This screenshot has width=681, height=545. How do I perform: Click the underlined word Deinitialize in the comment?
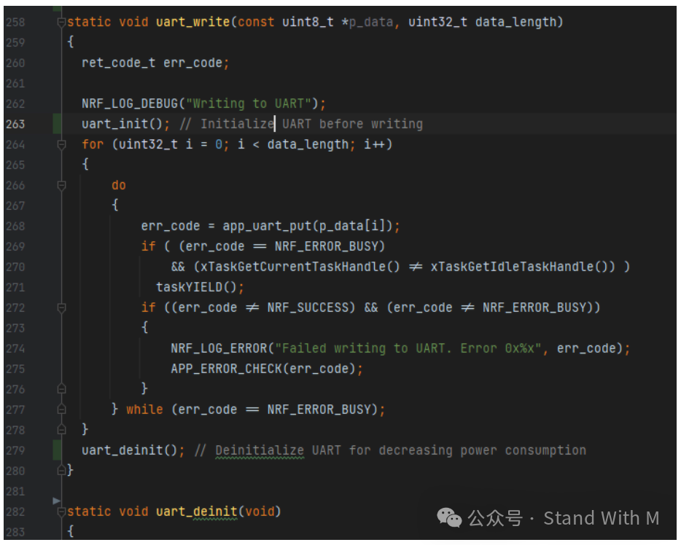click(x=260, y=450)
